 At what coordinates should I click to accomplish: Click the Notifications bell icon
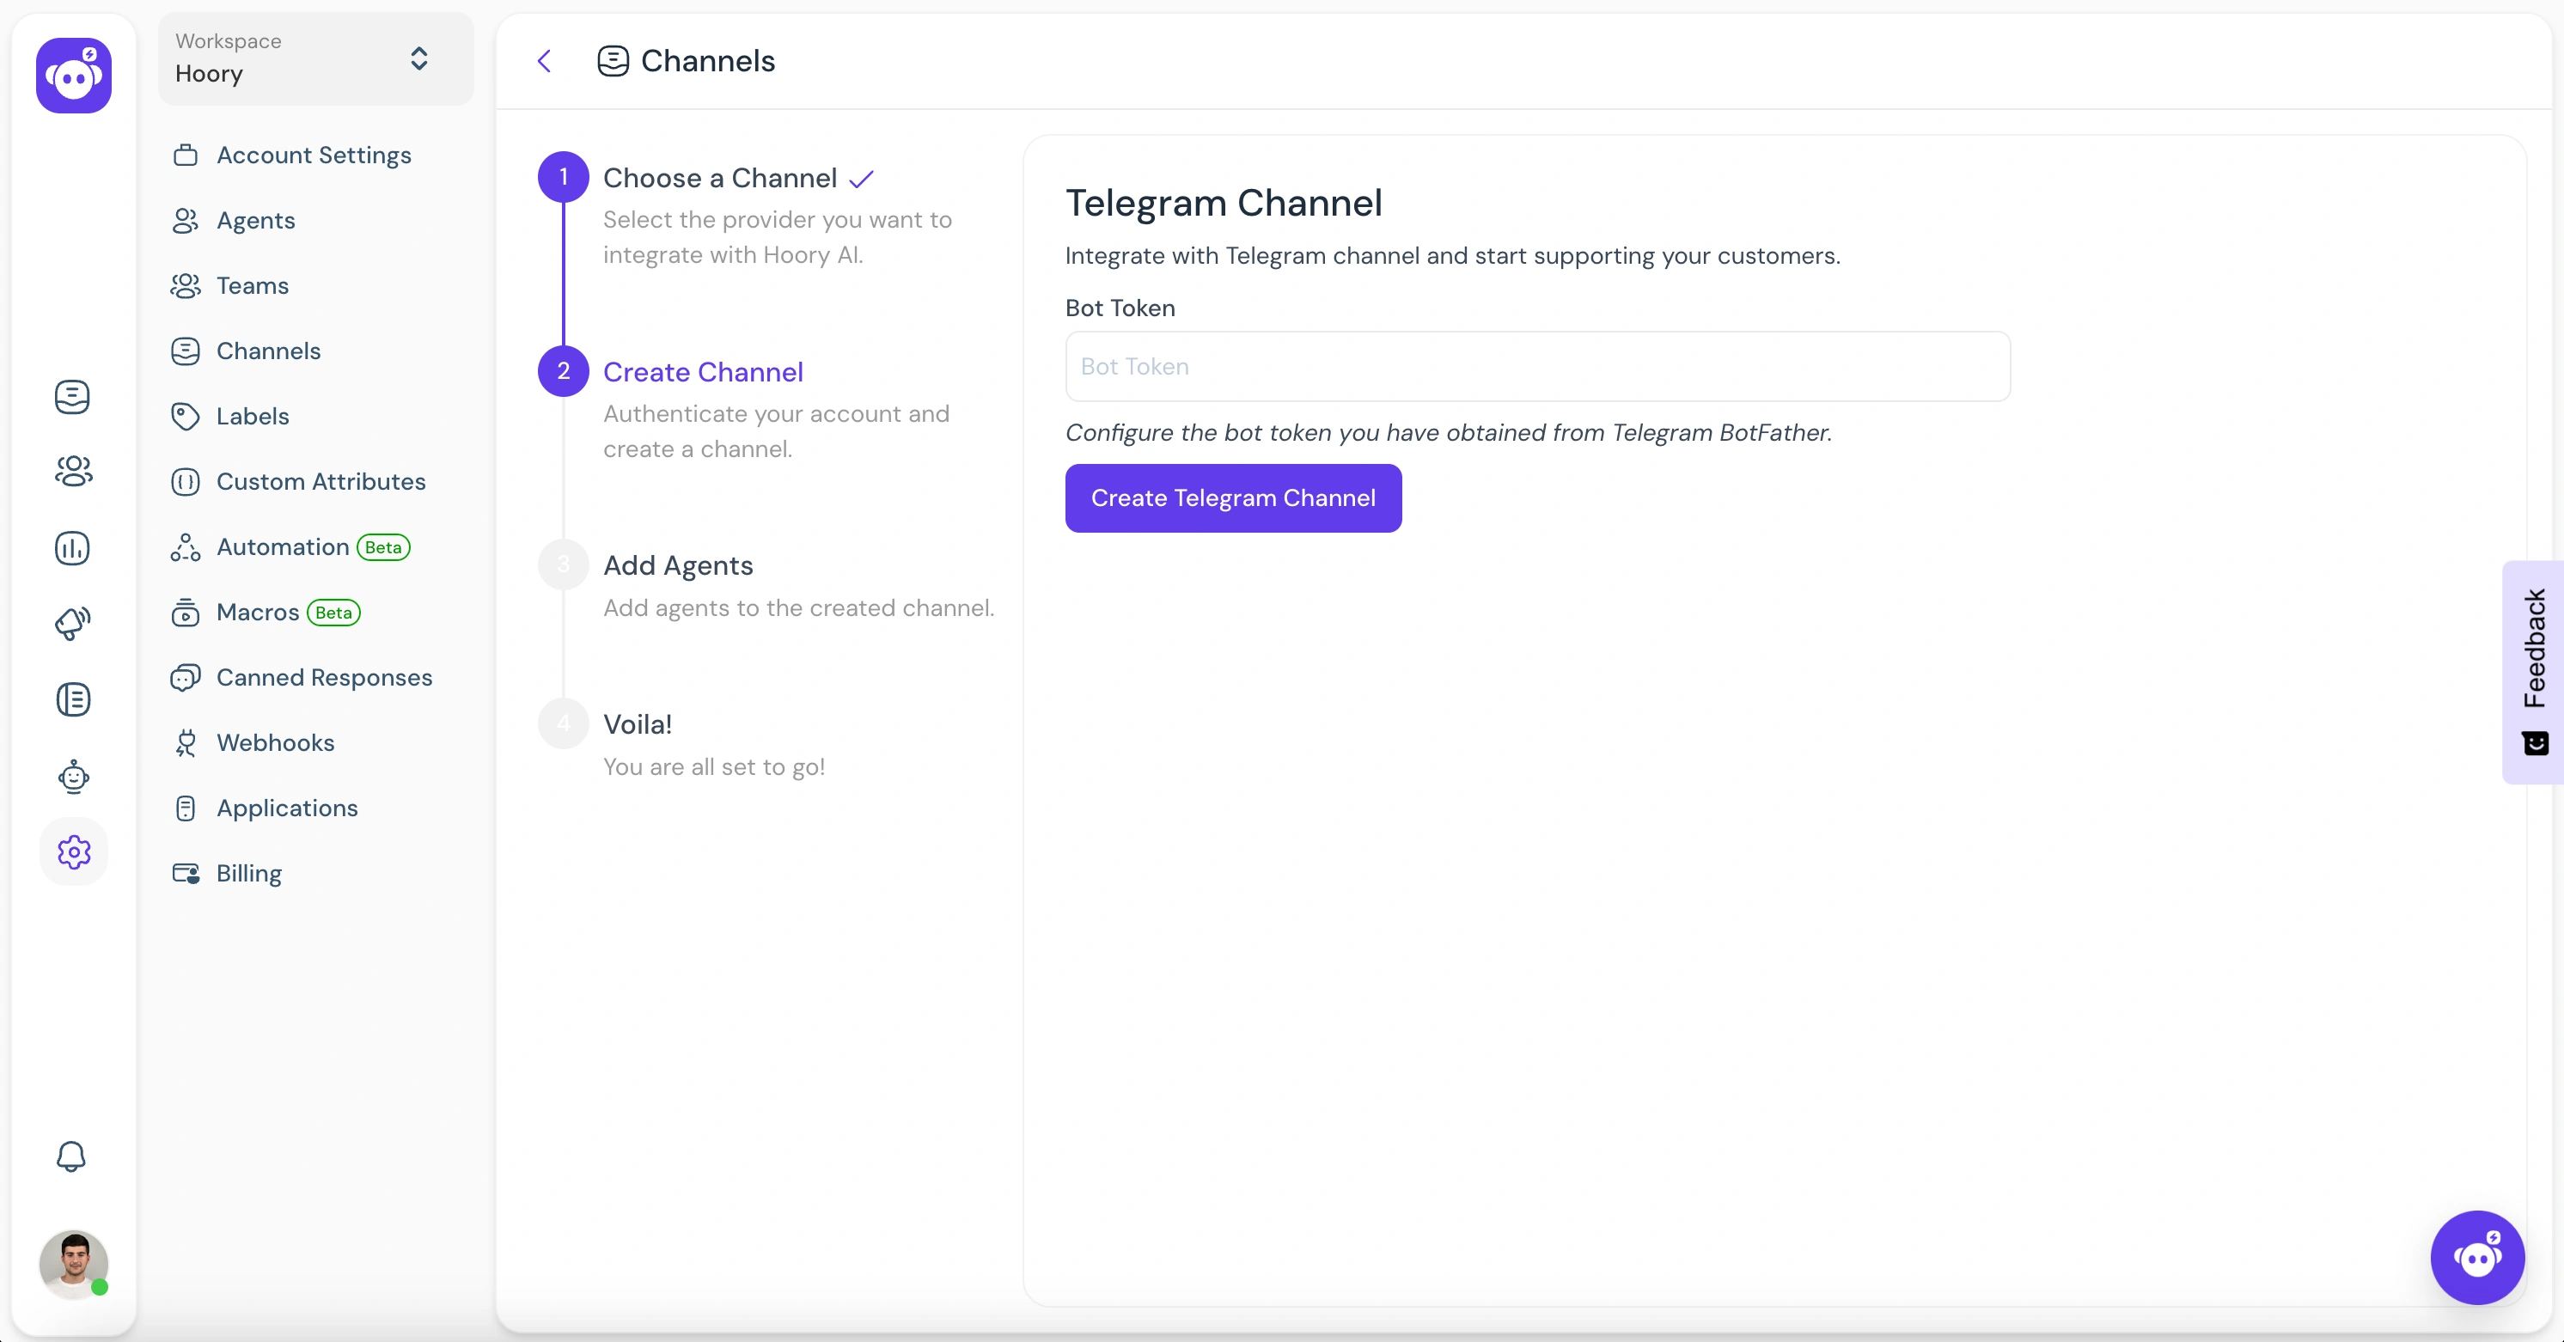click(x=70, y=1157)
